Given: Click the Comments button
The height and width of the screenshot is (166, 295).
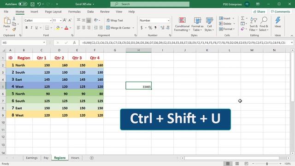Looking at the screenshot, I should 280,12.
